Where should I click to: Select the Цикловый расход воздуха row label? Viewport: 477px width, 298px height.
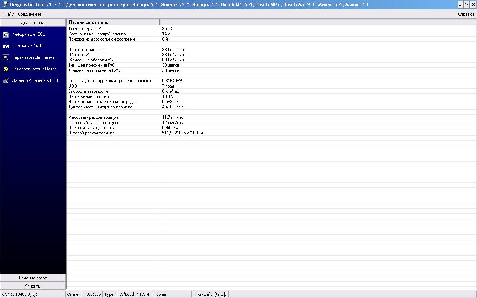point(93,123)
